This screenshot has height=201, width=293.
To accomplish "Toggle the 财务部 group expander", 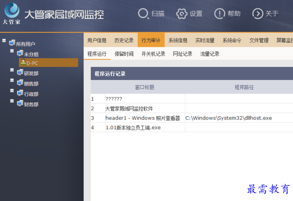I will [x=12, y=101].
